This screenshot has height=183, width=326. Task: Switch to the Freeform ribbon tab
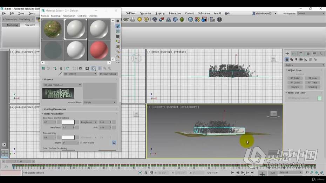pyautogui.click(x=30, y=25)
